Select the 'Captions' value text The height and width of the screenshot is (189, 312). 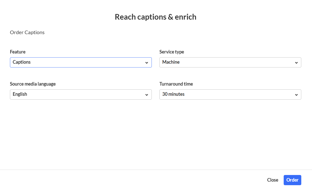tap(22, 62)
